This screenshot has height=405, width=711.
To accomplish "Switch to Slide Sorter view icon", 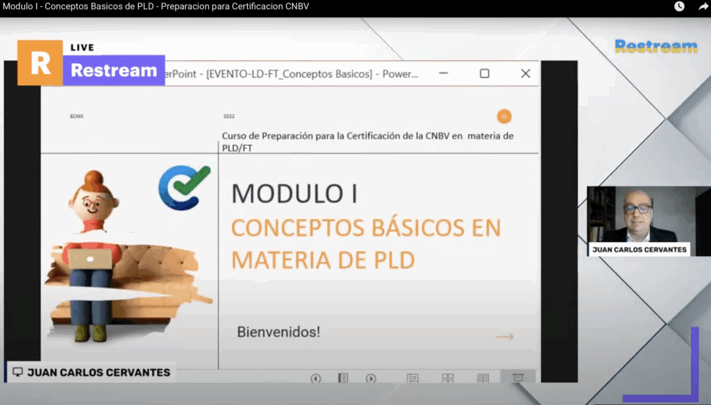I will tap(448, 379).
